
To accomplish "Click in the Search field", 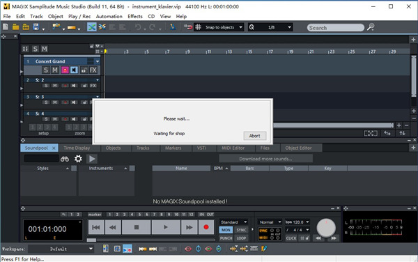I will point(335,27).
